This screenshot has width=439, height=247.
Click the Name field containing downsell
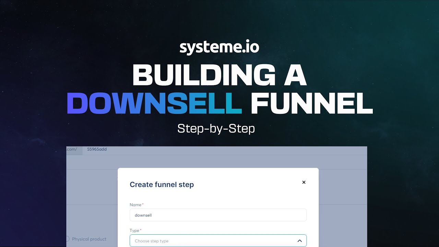pos(218,215)
